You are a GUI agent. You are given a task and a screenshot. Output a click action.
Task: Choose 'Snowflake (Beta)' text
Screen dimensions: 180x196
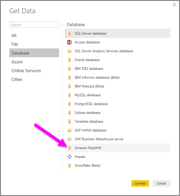88,165
